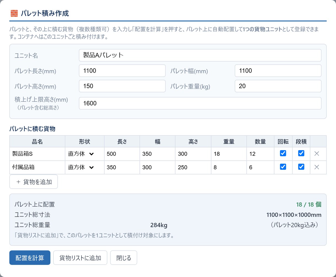Click the 幅 field of 付属品箱
336x277 pixels.
[158, 167]
